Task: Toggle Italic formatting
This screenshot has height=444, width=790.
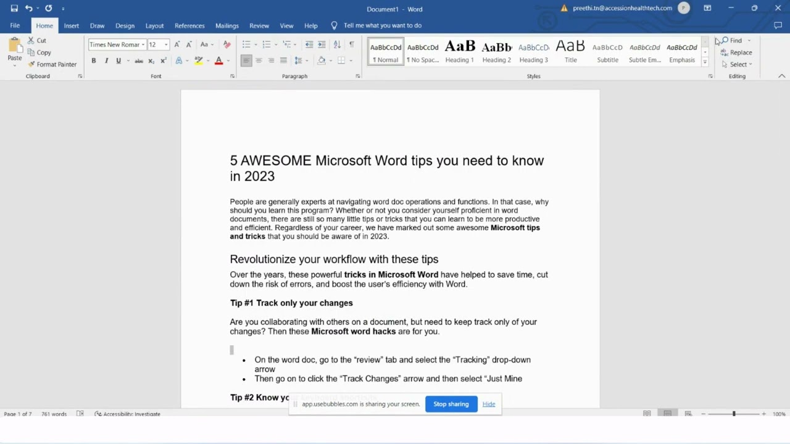Action: (x=106, y=60)
